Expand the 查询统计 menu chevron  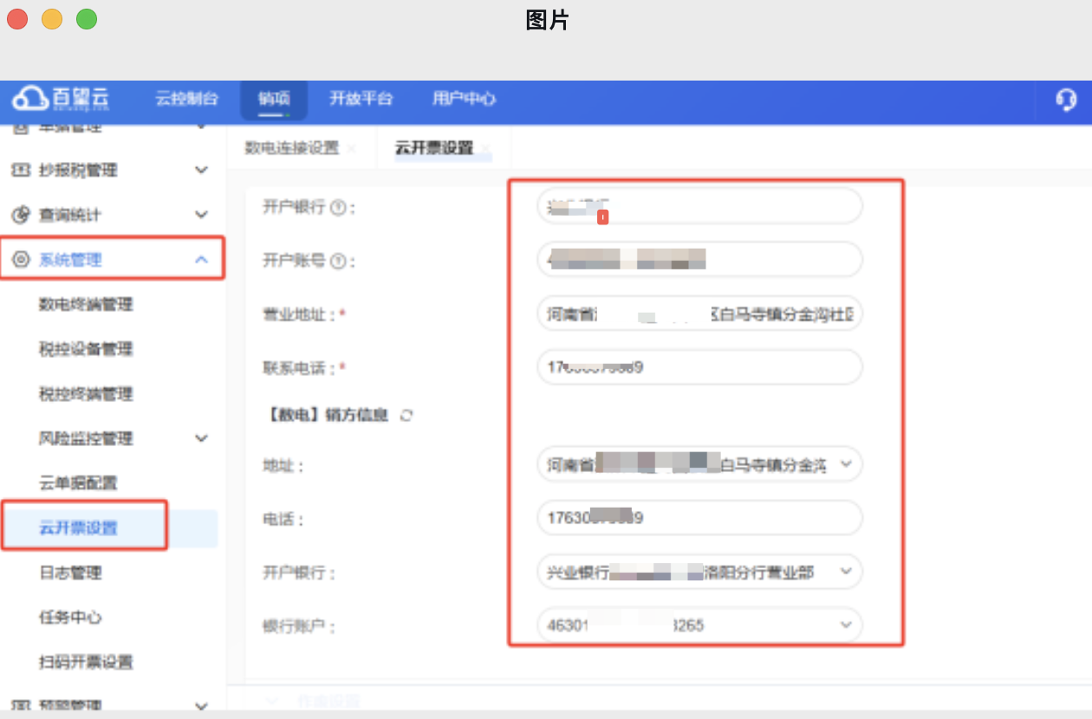click(x=201, y=215)
